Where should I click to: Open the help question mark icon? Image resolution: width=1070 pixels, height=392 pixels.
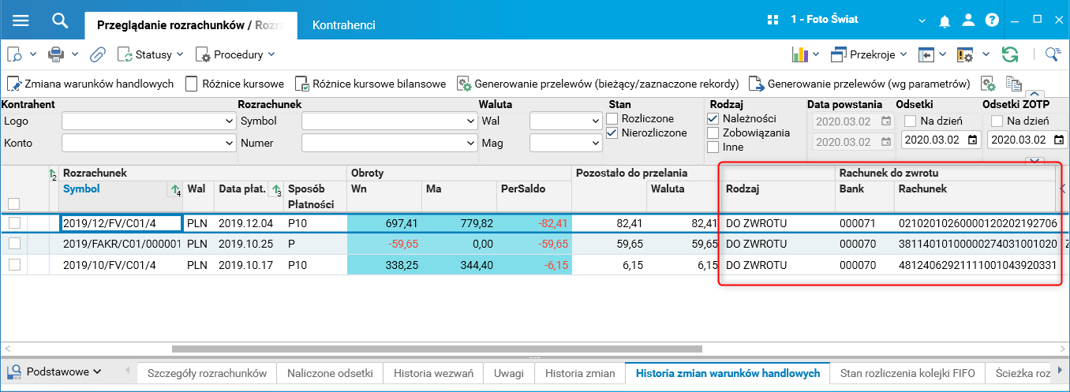click(x=992, y=21)
